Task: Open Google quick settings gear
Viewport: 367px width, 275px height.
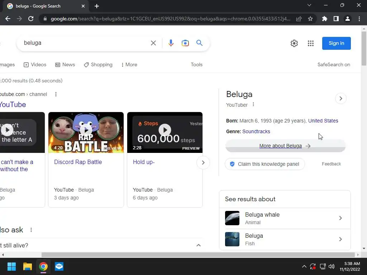Action: (294, 43)
